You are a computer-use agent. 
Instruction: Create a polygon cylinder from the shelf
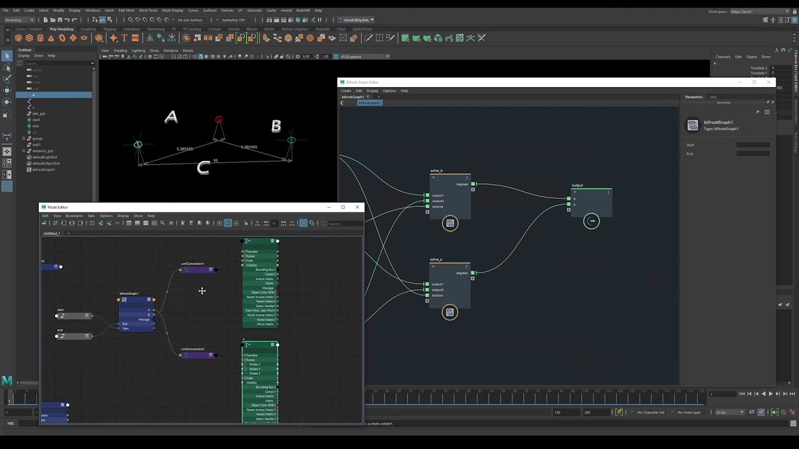coord(40,38)
